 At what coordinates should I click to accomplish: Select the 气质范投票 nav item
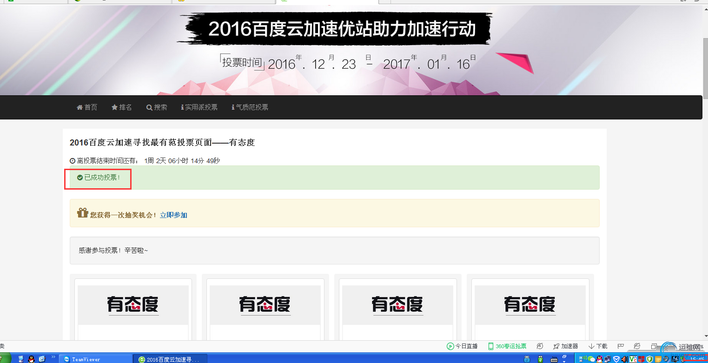[250, 107]
